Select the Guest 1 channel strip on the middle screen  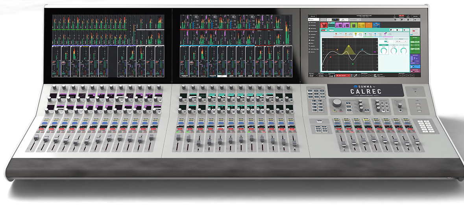[x=259, y=61]
